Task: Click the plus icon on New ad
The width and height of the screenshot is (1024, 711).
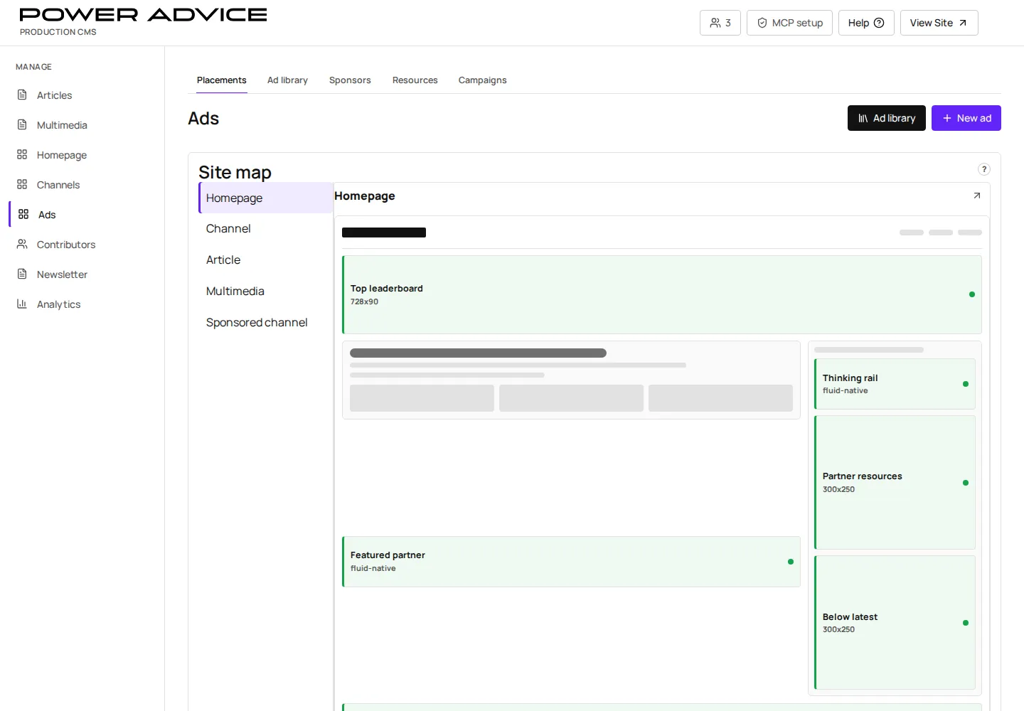Action: coord(947,118)
